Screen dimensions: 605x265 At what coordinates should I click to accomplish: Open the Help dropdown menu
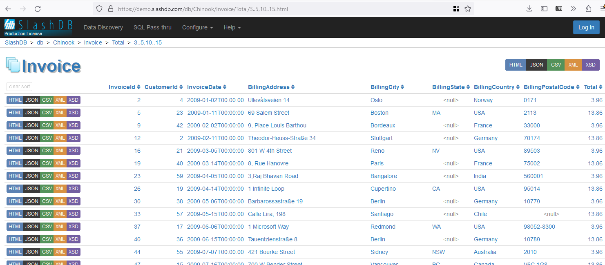(232, 27)
